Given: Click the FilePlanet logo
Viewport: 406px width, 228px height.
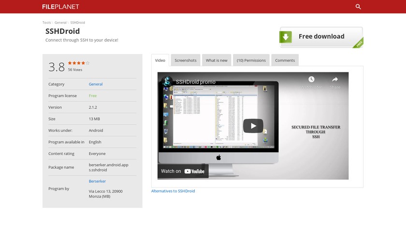Looking at the screenshot, I should point(60,7).
